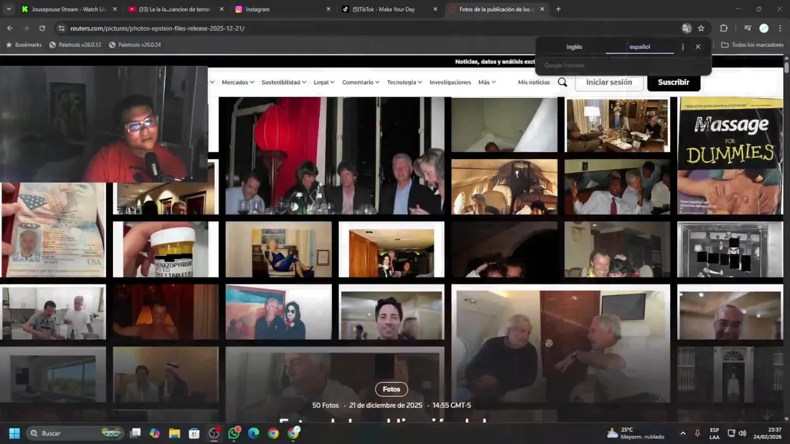Open Paletools v26.0.12 bookmark
Viewport: 790px width, 444px height.
pos(75,45)
